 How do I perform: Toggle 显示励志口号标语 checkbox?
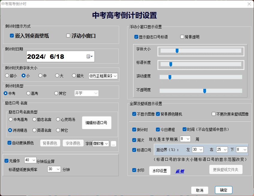(x=136, y=37)
